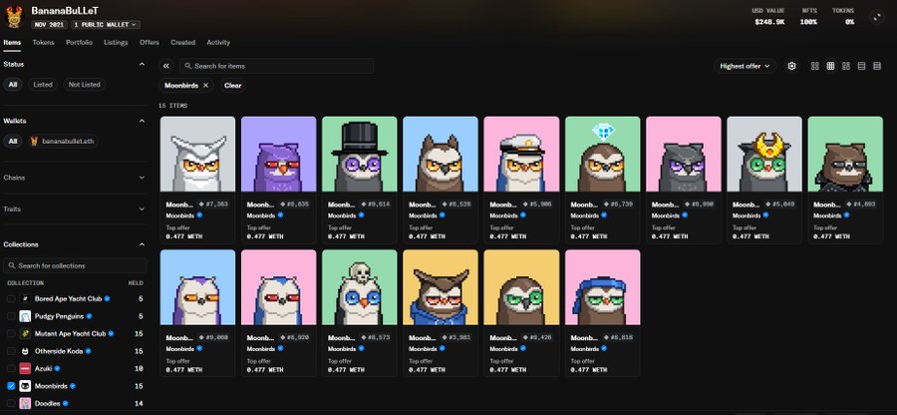Check the Bored Ape Yacht Club checkbox
The image size is (897, 415).
tap(11, 299)
